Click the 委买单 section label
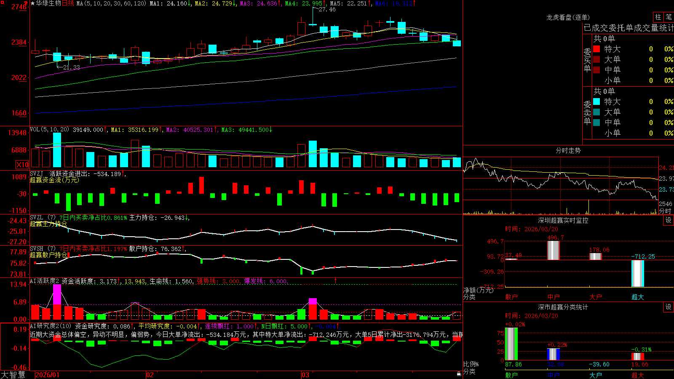Viewport: 674px width, 379px height. (587, 60)
